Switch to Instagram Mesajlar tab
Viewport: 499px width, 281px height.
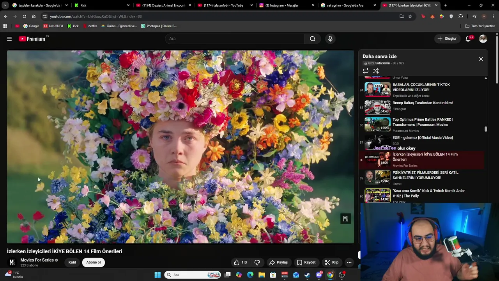click(286, 5)
